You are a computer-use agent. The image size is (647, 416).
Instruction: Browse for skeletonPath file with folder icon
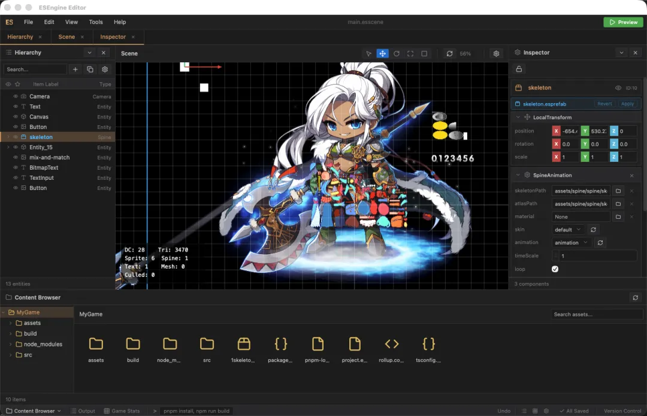(x=618, y=191)
